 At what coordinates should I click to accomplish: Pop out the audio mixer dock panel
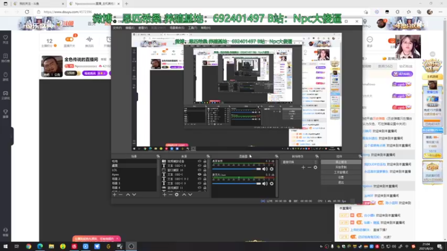(x=276, y=156)
